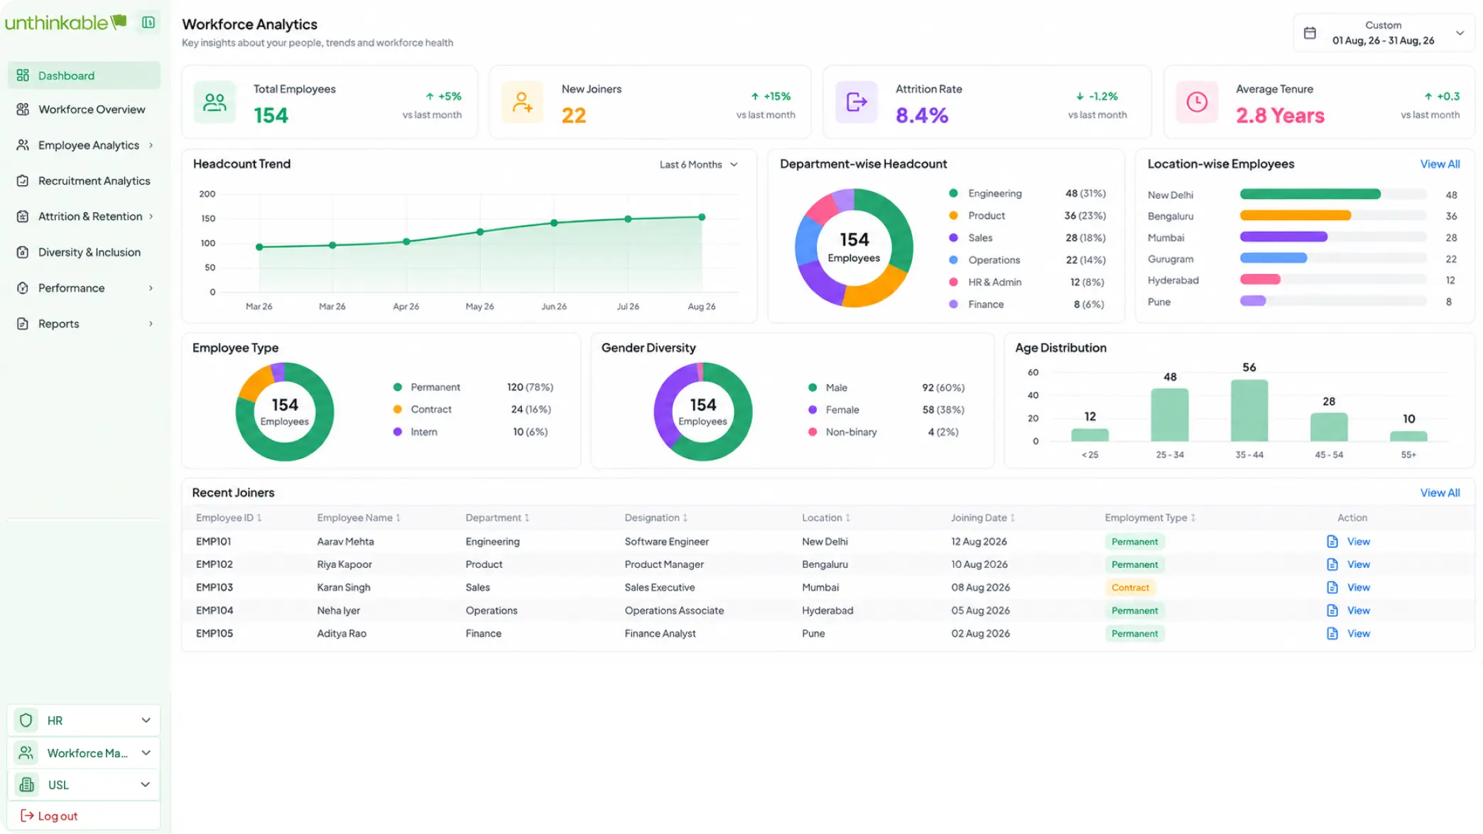Click the document icon in EMP101 row

tap(1332, 542)
